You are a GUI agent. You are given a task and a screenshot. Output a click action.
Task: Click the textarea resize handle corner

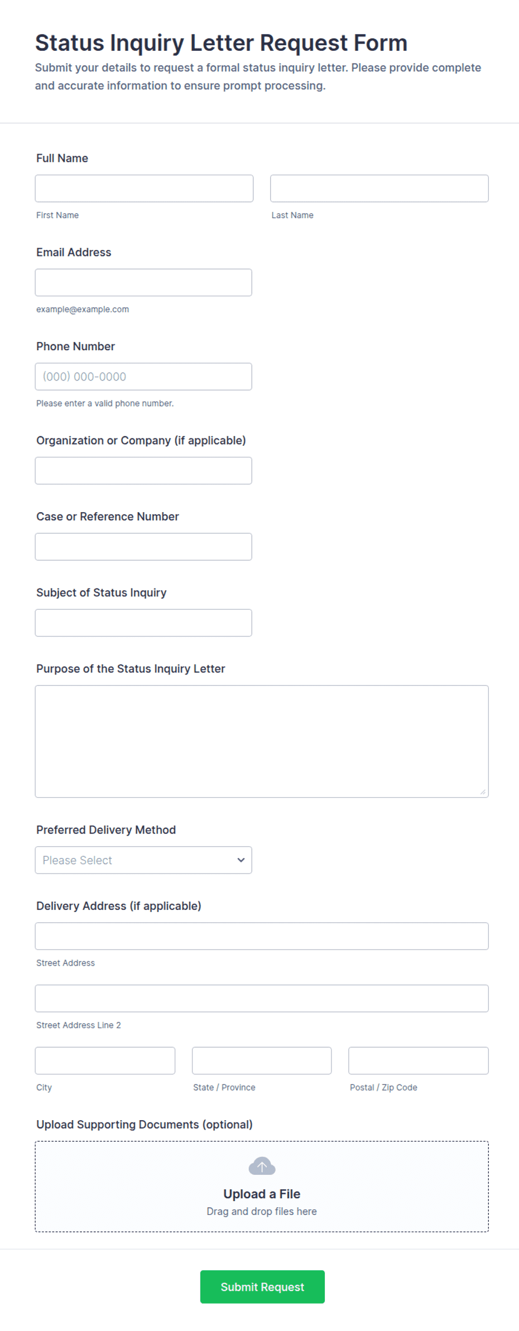click(x=483, y=792)
